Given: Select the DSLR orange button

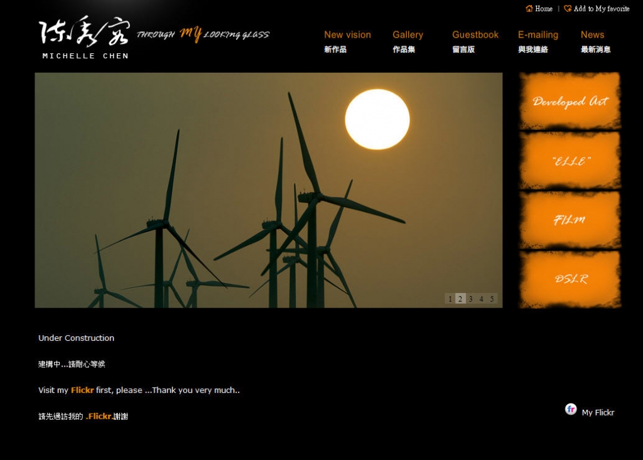Looking at the screenshot, I should click(570, 279).
